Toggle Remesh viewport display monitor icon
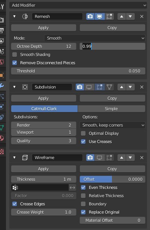Screen dimensions: 150x230 click(100, 16)
